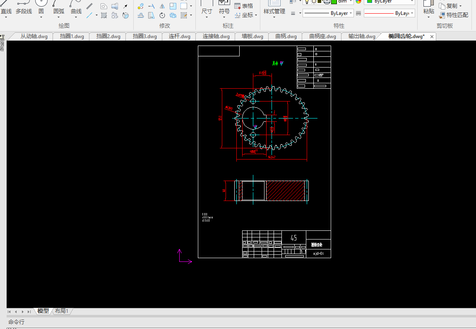Select the mirror tool icon
This screenshot has height=329, width=476.
coord(162,6)
